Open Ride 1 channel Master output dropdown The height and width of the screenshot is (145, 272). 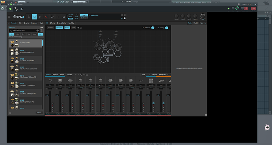(x=131, y=114)
